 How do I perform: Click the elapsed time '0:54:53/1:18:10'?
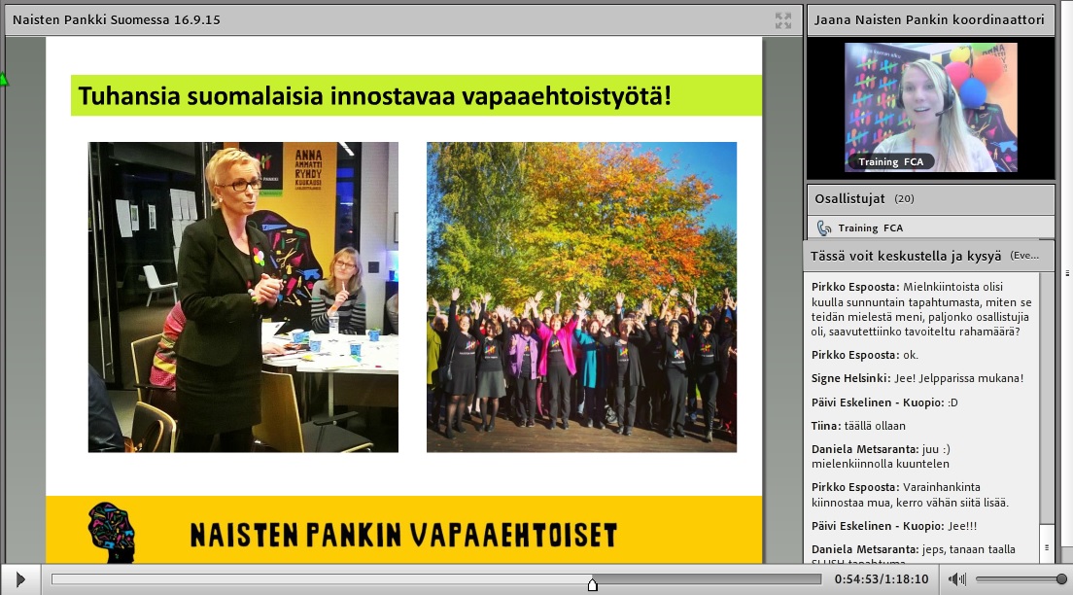coord(882,579)
